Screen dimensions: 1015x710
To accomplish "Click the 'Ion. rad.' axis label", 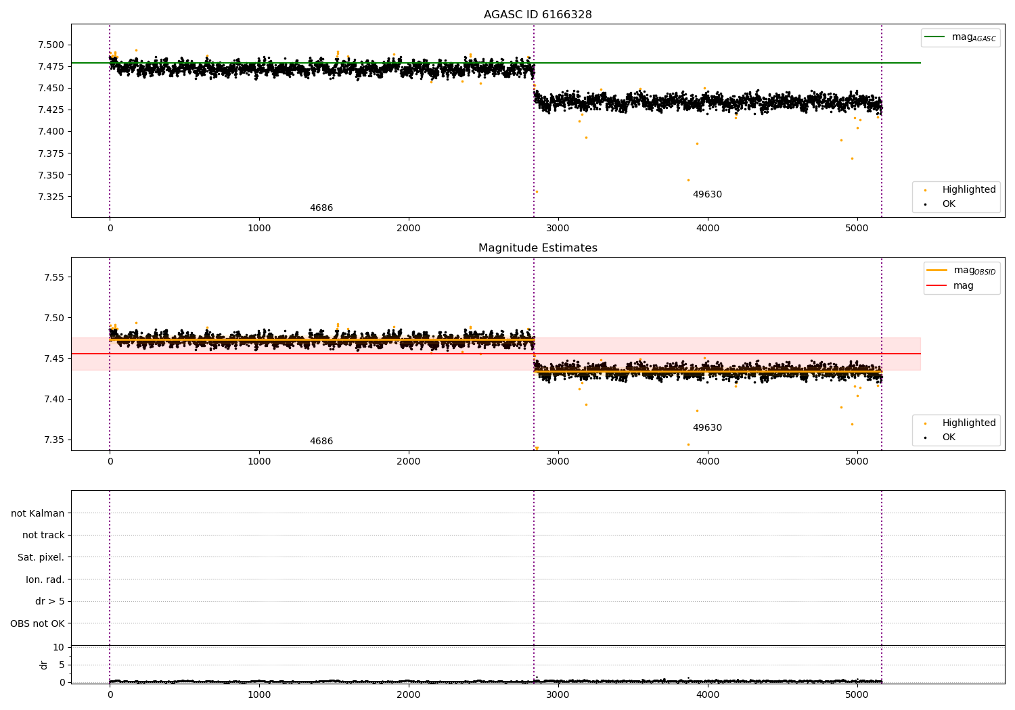I will [45, 579].
